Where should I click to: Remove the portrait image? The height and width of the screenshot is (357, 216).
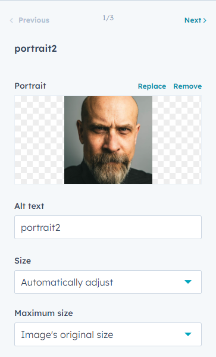click(187, 86)
